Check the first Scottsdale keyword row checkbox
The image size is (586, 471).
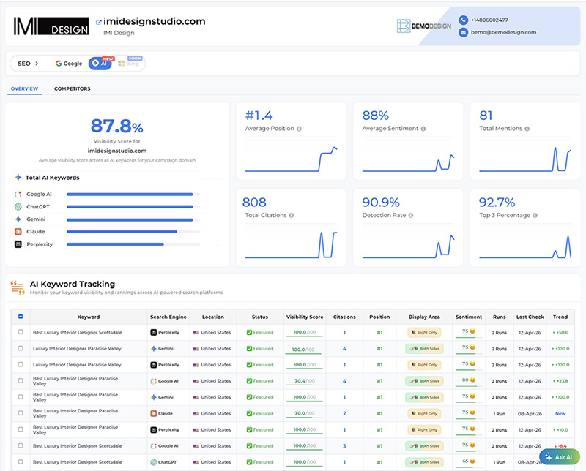tap(21, 332)
